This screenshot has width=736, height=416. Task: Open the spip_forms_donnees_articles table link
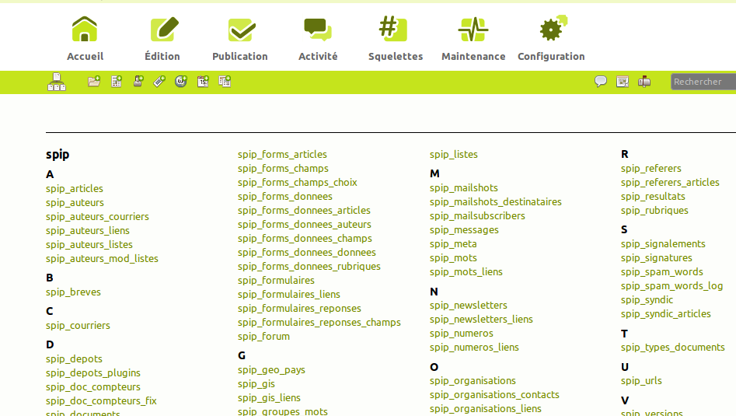pyautogui.click(x=304, y=211)
